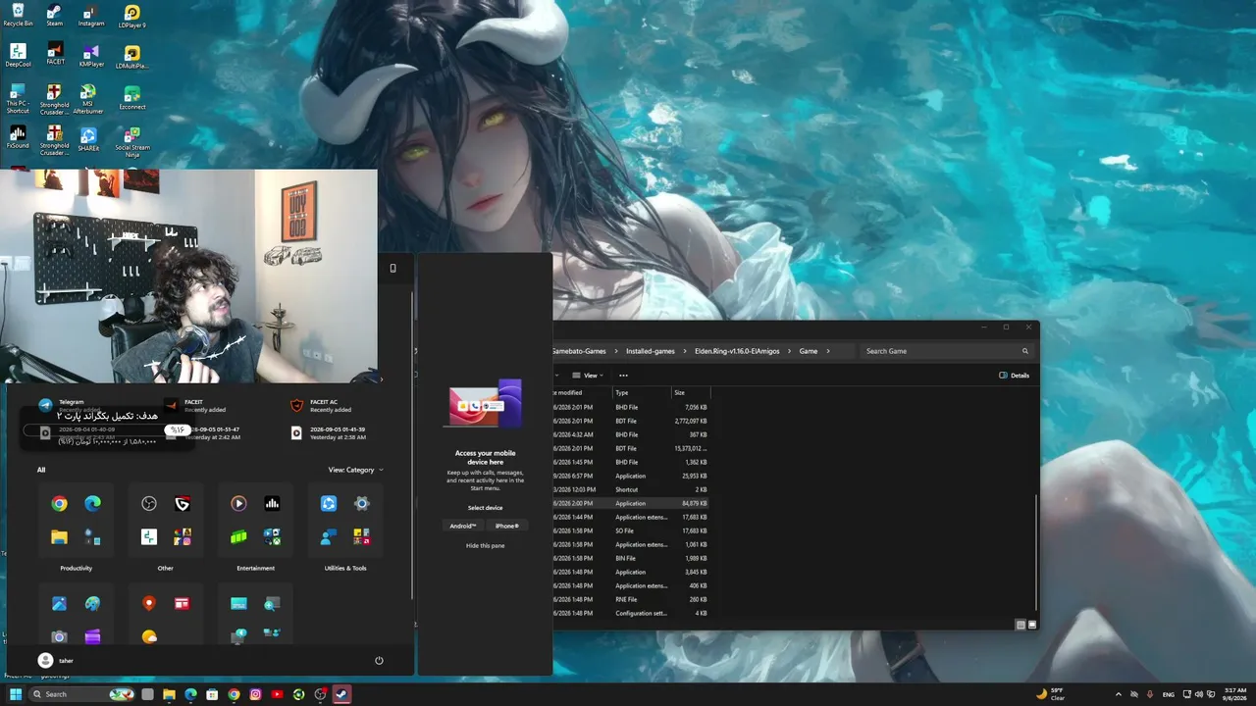Select the 84,879 KB Application file row
Viewport: 1256px width, 706px height.
(x=630, y=503)
